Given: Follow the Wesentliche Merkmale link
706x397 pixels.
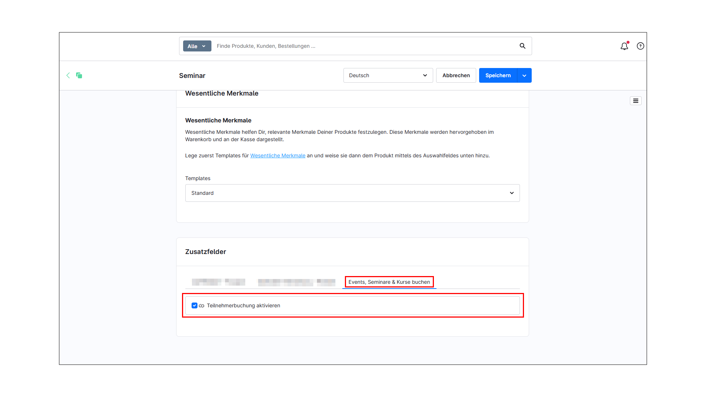Looking at the screenshot, I should tap(278, 155).
